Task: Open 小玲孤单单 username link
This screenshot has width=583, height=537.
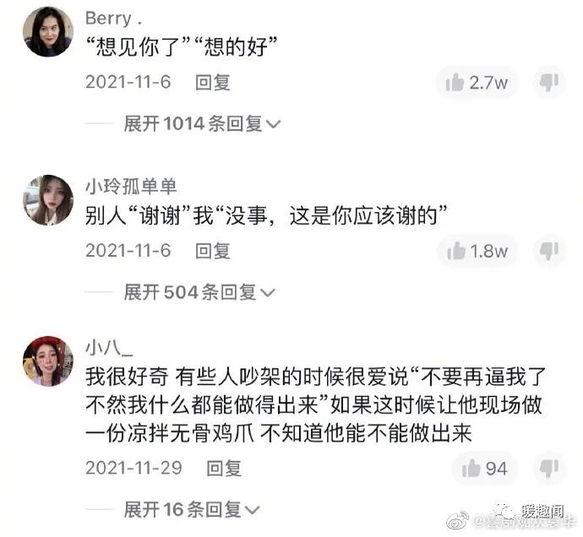Action: [131, 187]
